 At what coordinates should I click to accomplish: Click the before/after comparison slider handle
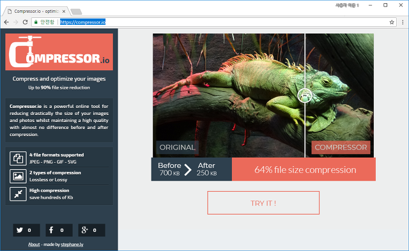[x=305, y=96]
